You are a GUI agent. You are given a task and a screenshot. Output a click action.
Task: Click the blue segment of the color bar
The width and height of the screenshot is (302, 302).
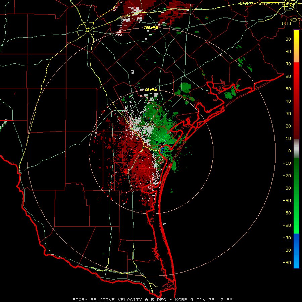point(296,251)
